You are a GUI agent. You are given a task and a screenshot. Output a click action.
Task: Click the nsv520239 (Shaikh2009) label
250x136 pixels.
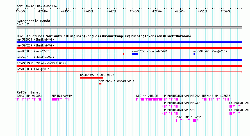35,45
